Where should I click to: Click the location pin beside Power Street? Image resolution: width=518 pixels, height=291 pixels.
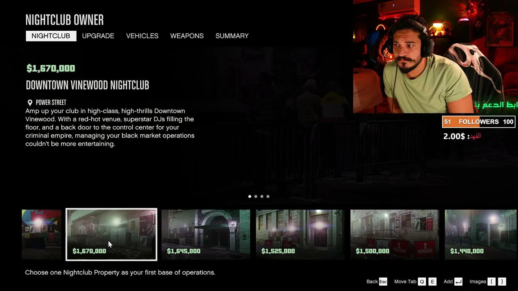tap(30, 103)
